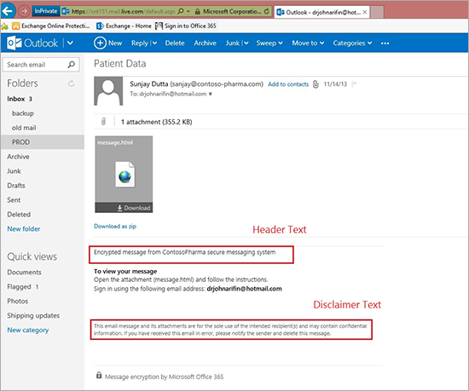
Task: Add Sunjay Dutta to contacts
Action: click(288, 84)
